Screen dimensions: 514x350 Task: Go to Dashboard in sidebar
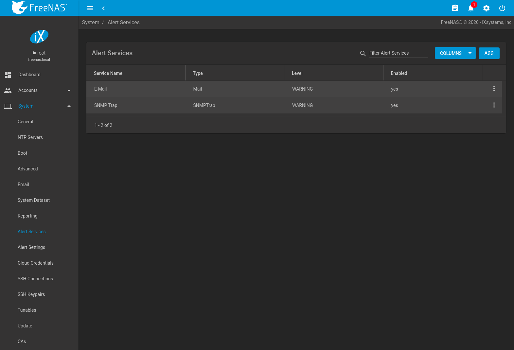(x=29, y=75)
